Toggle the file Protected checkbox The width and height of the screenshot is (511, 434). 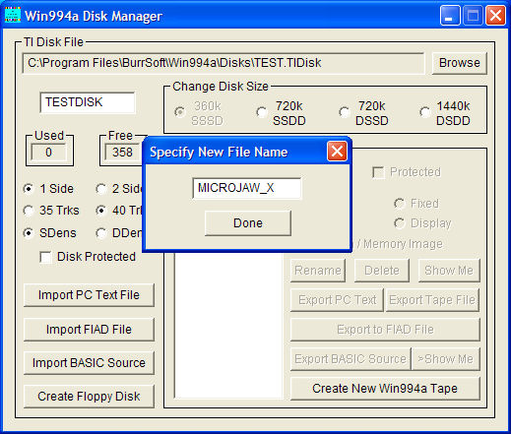378,172
